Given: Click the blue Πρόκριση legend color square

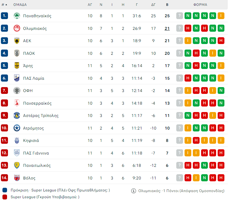Looking at the screenshot, I should (x=5, y=190).
